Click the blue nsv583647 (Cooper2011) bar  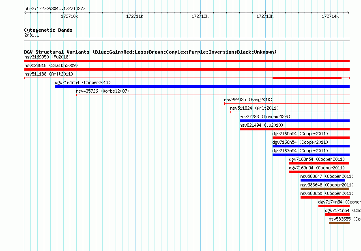323,180
